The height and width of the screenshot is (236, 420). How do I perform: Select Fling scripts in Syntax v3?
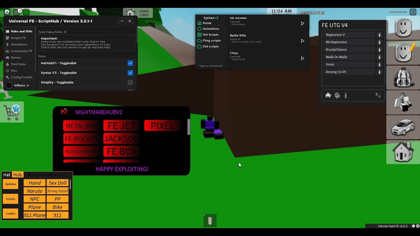(209, 41)
